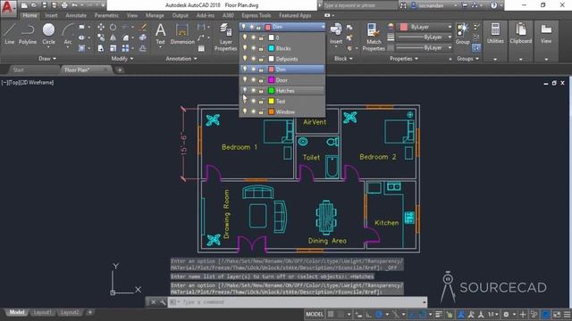
Task: Click the Insert block tool
Action: coord(336,34)
